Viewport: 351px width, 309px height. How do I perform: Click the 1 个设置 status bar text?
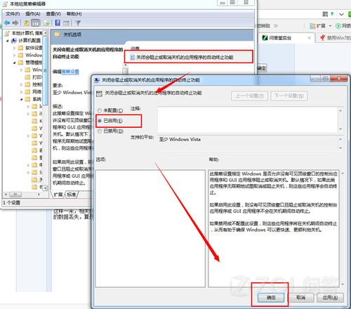tap(12, 203)
